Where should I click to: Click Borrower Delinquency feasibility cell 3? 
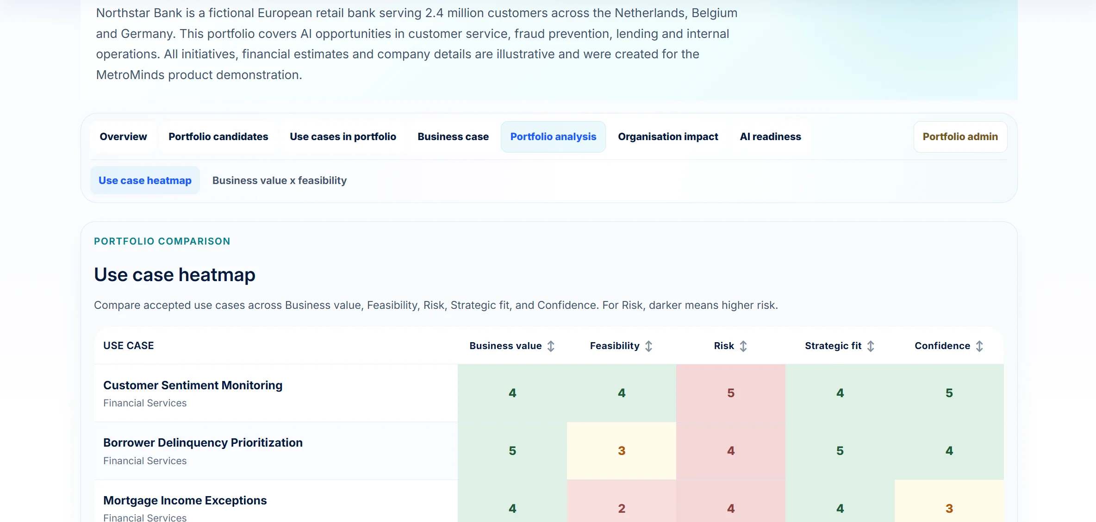(621, 451)
